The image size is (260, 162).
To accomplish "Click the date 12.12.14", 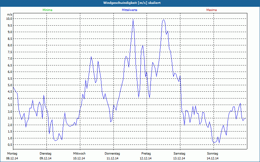I will click(x=146, y=158).
